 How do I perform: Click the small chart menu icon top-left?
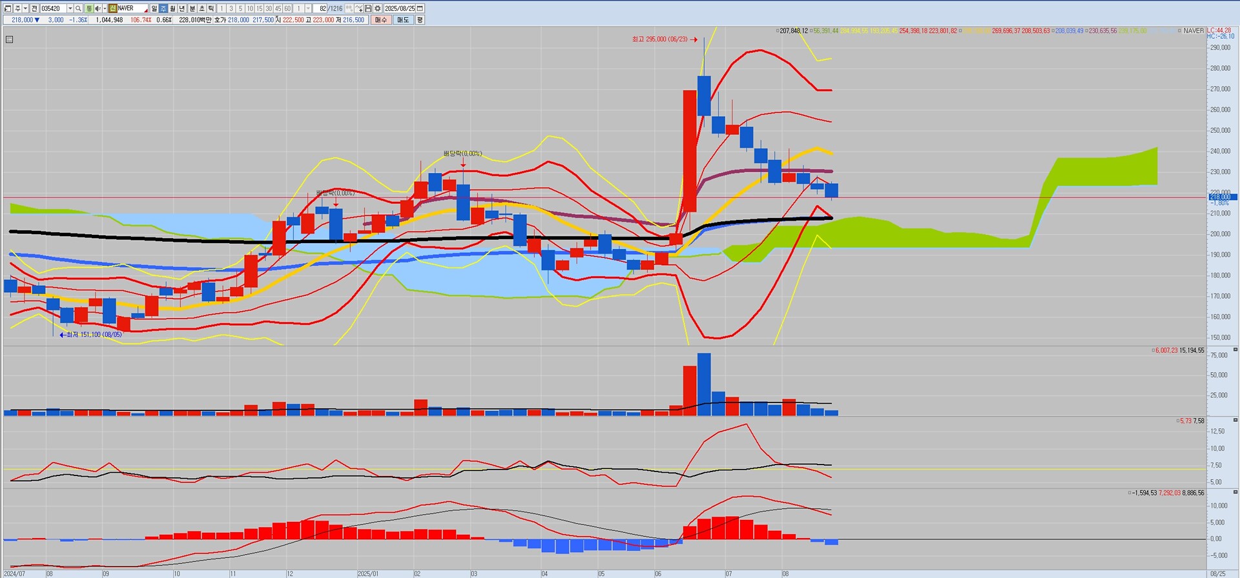(x=9, y=39)
